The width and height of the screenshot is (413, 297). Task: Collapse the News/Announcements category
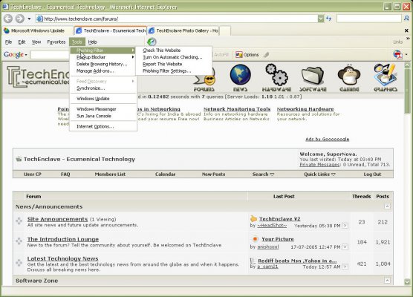click(387, 206)
